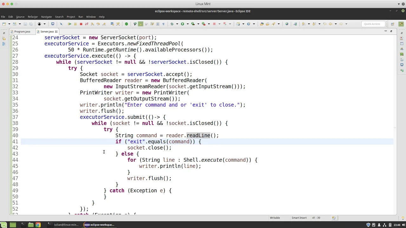Toggle Block Selection Mode icon

(158, 24)
